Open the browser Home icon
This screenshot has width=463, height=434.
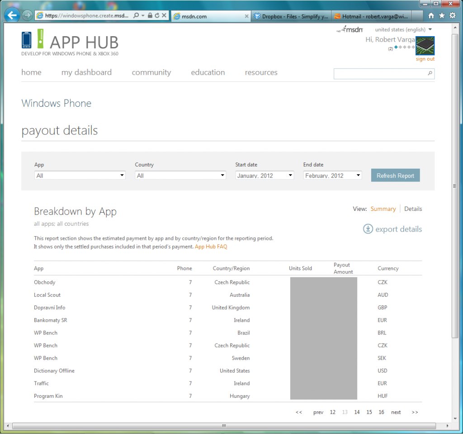tap(431, 15)
